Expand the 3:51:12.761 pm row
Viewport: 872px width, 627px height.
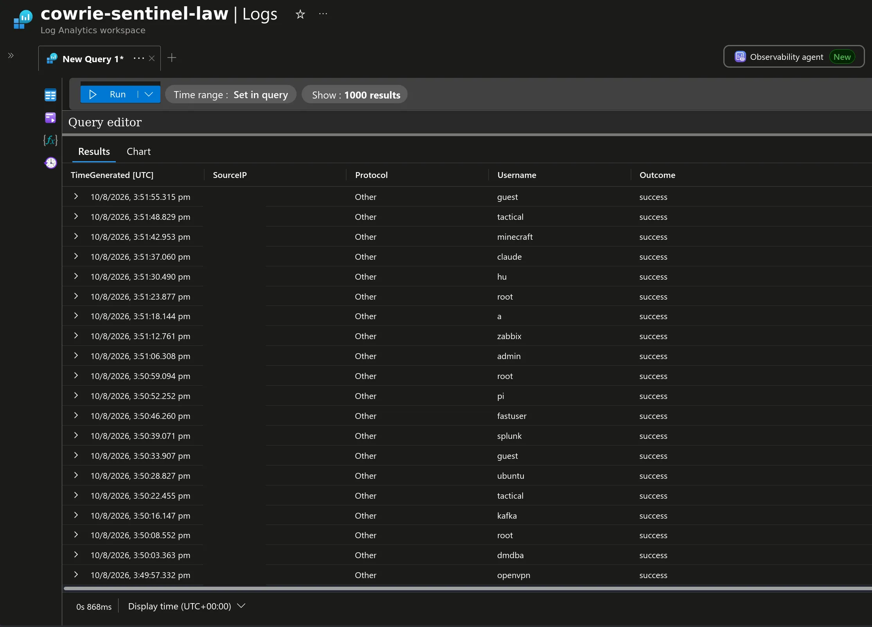76,336
